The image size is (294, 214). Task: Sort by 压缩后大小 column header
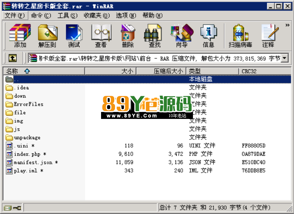[x=161, y=71]
